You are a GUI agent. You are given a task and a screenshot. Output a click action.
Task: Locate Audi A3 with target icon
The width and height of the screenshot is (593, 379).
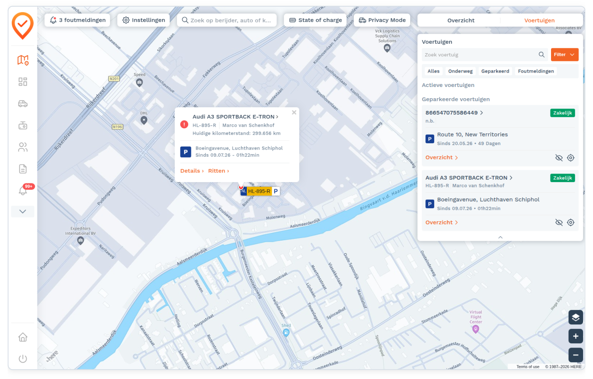[570, 223]
